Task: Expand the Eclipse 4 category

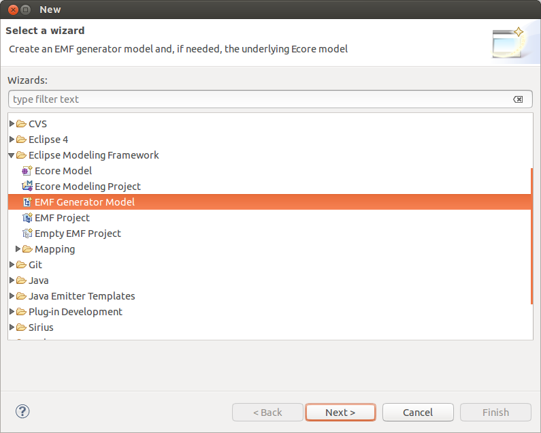Action: pyautogui.click(x=12, y=139)
